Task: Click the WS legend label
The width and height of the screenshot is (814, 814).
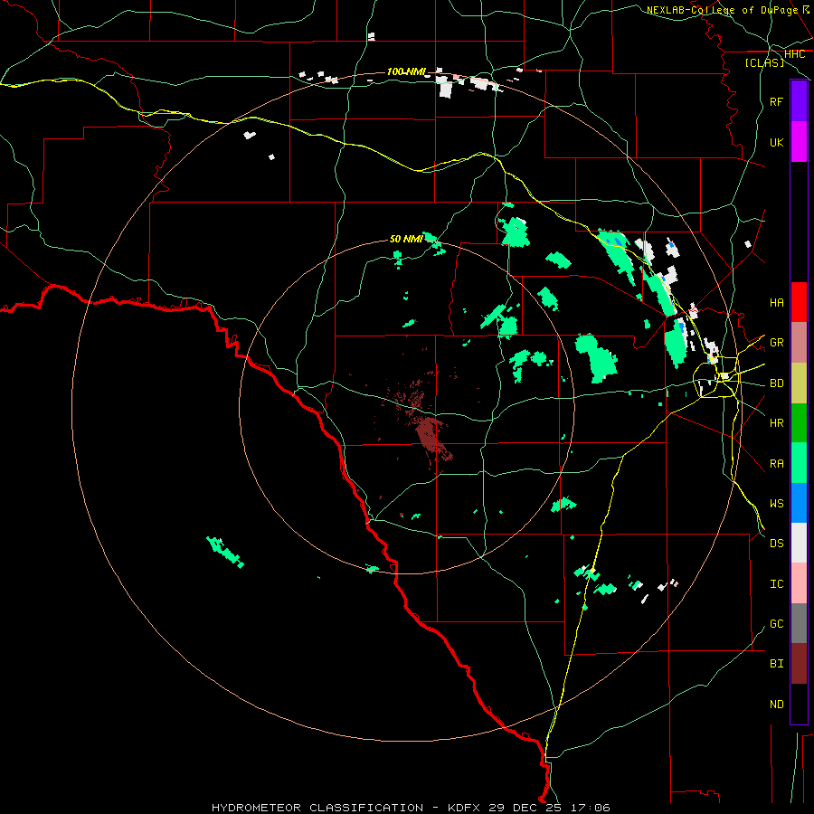Action: pos(776,504)
